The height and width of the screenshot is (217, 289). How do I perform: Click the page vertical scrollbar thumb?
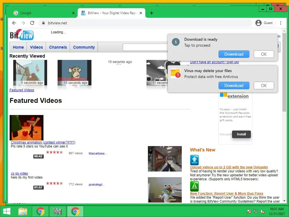coord(284,72)
